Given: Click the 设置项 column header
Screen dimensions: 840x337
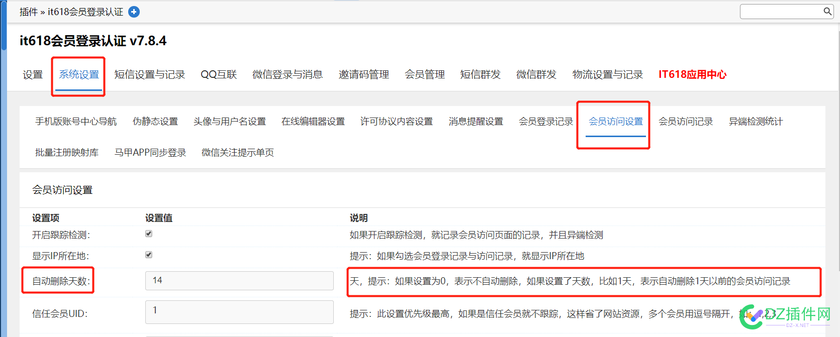Looking at the screenshot, I should click(x=46, y=218).
